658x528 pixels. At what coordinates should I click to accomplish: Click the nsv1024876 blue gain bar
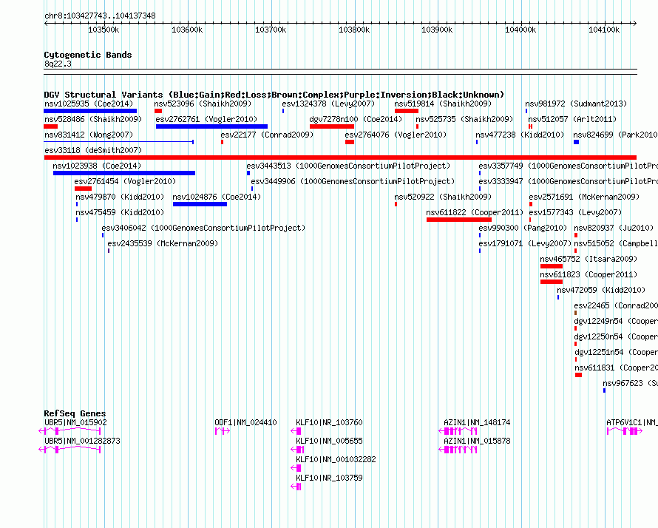coord(200,204)
